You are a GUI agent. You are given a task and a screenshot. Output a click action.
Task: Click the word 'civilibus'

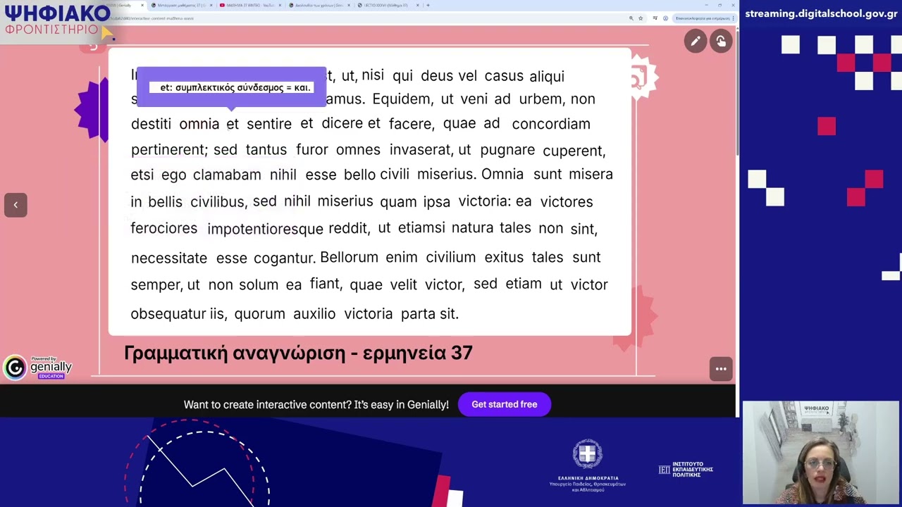pos(218,202)
